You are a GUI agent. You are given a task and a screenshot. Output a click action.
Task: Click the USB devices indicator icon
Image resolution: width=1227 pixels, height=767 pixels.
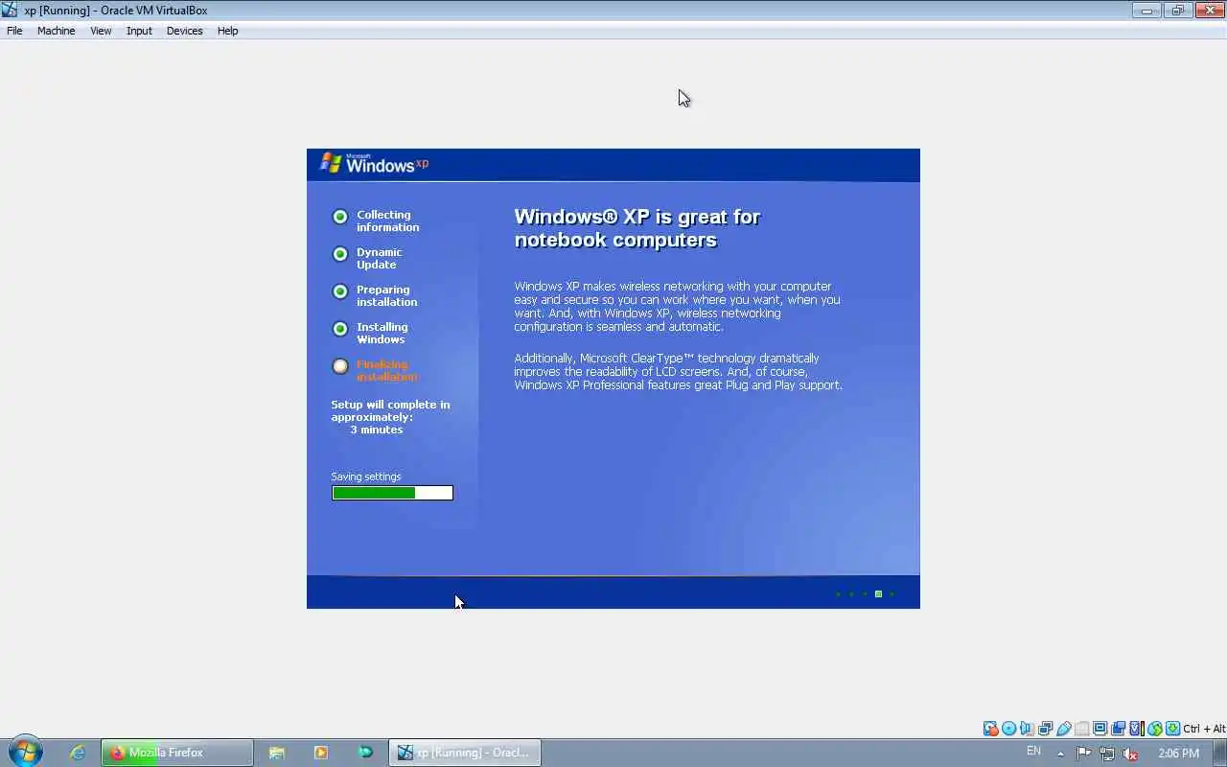[1063, 729]
